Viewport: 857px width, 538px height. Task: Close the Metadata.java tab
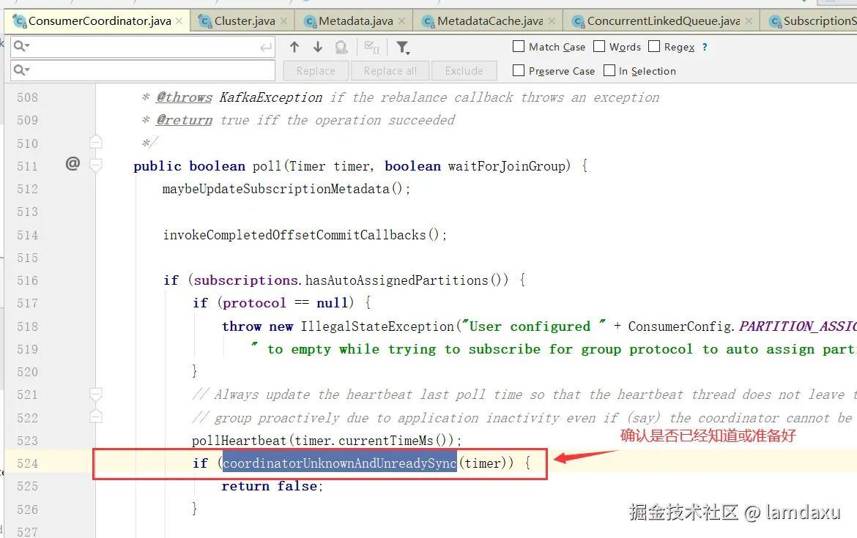click(x=401, y=20)
